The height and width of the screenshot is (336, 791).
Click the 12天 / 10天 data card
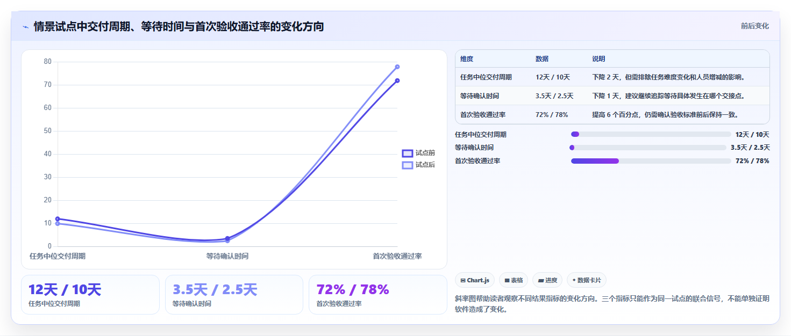tap(90, 295)
